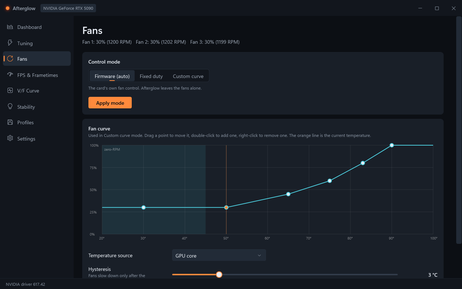Navigate to the Tuning page
This screenshot has height=289, width=462.
pyautogui.click(x=37, y=43)
